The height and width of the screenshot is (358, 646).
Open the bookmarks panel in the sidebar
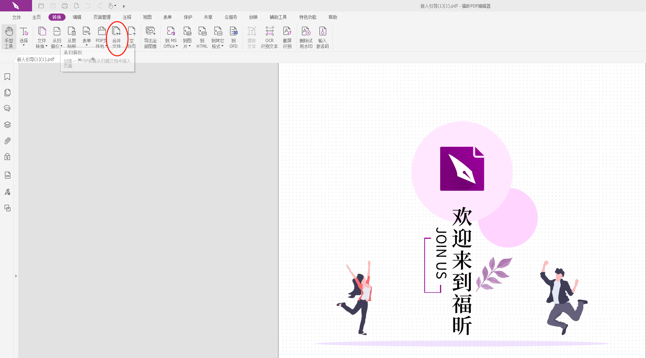pos(7,77)
